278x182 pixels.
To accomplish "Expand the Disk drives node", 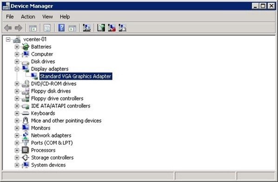I will coord(17,61).
